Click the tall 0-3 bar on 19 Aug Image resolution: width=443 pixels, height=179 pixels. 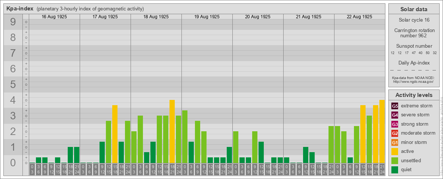point(185,137)
